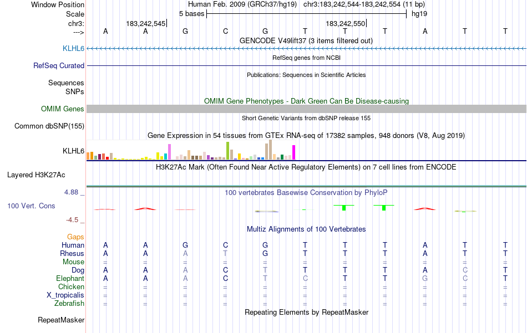
Task: Click the PhyloP Basewise Conservation title
Action: (306, 193)
